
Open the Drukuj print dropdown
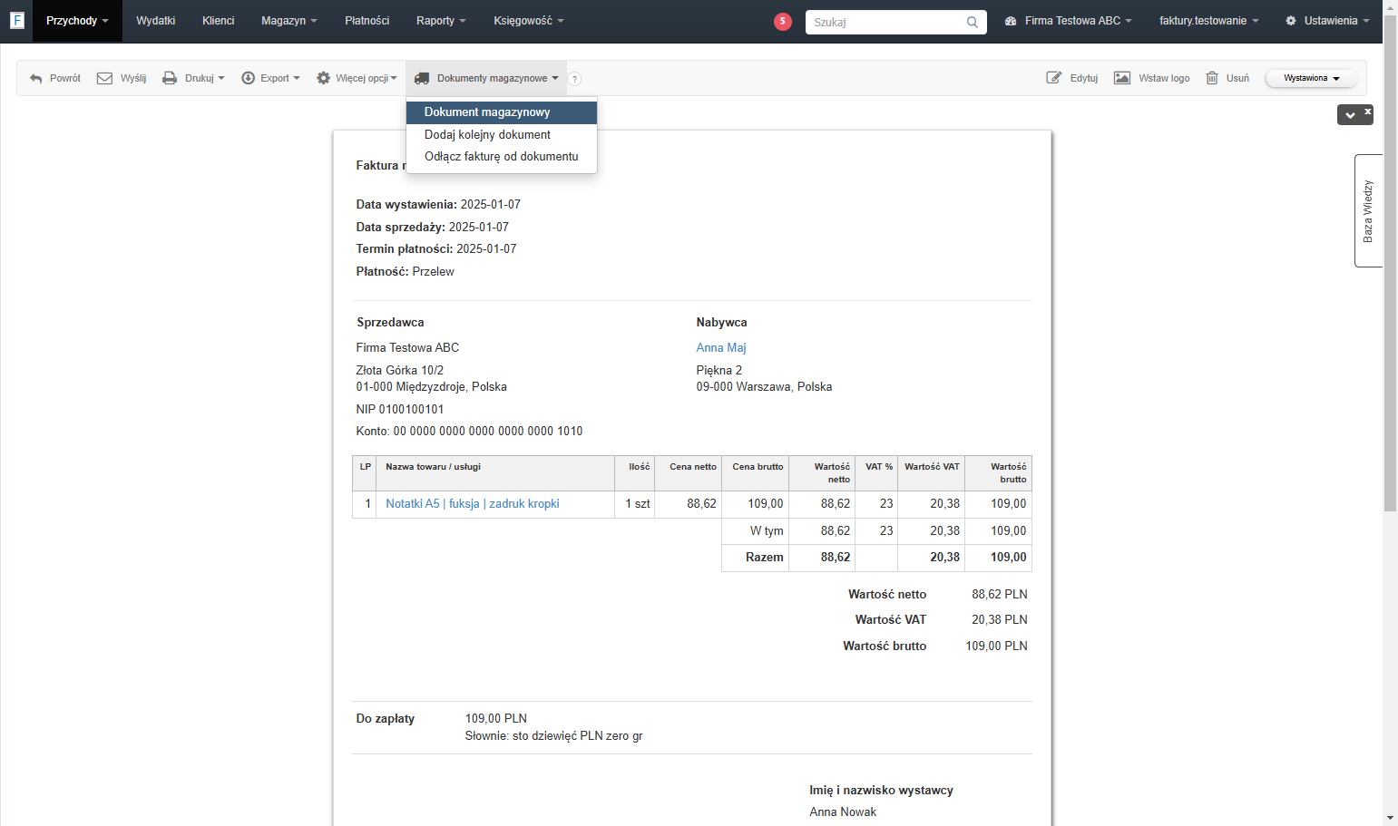tap(193, 78)
